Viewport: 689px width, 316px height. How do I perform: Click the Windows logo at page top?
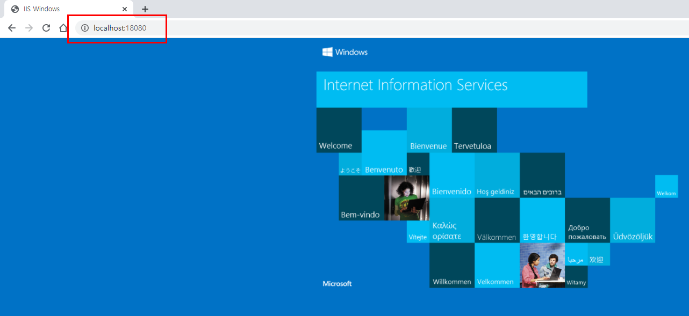tap(345, 52)
